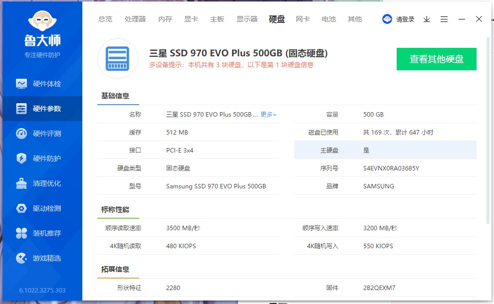Switch to the 电池 tab
This screenshot has width=494, height=304.
(329, 19)
